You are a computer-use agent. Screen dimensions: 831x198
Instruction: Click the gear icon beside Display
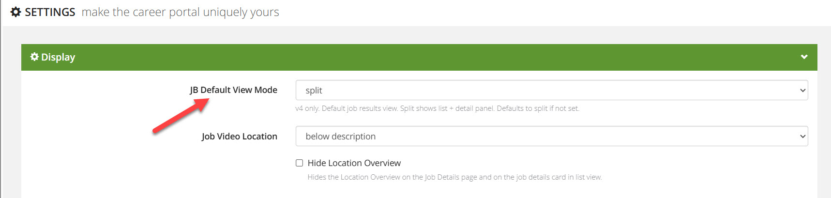[x=34, y=57]
